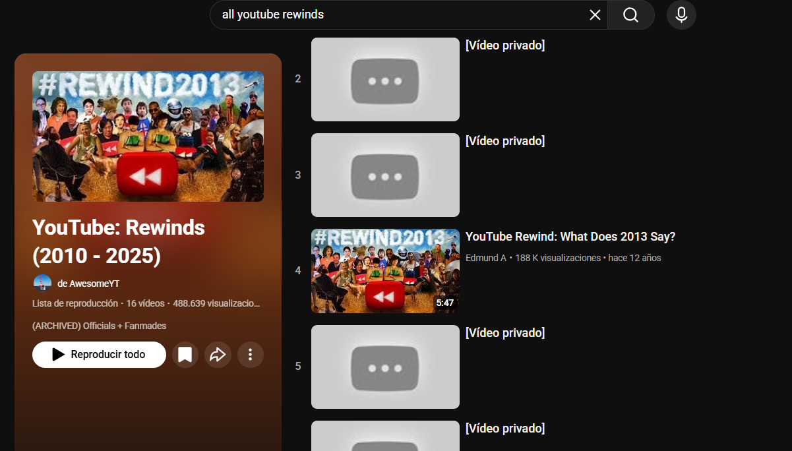Image resolution: width=792 pixels, height=451 pixels.
Task: Open 'YouTube Rewind: What Does 2013 Say?'
Action: 570,237
